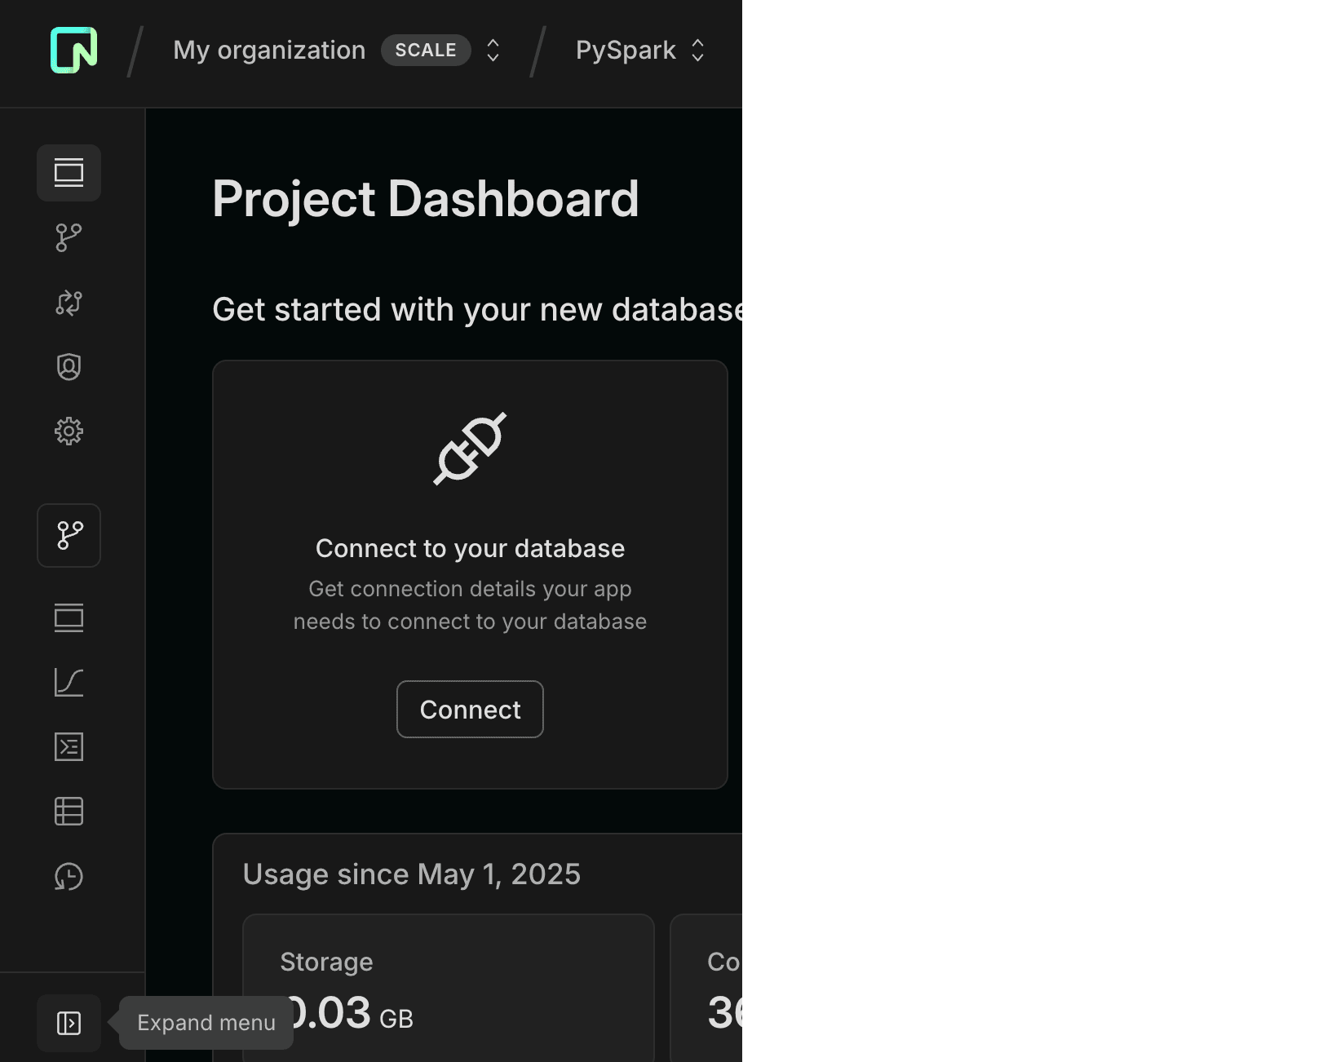Open the PySpark project switcher dropdown
Screen dimensions: 1336x1062
pos(698,50)
